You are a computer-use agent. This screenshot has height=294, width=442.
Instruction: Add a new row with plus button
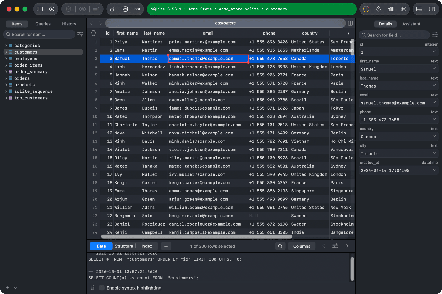click(166, 246)
